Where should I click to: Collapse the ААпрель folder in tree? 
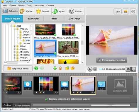(15, 29)
